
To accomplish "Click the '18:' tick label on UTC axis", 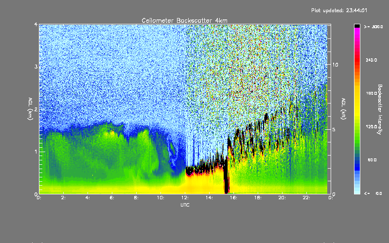I will (258, 198).
